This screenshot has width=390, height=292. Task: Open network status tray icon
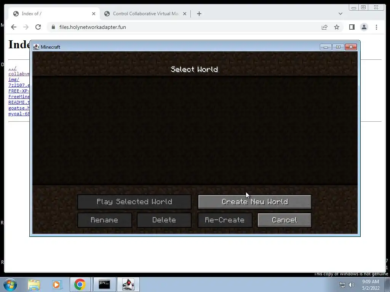tap(342, 285)
